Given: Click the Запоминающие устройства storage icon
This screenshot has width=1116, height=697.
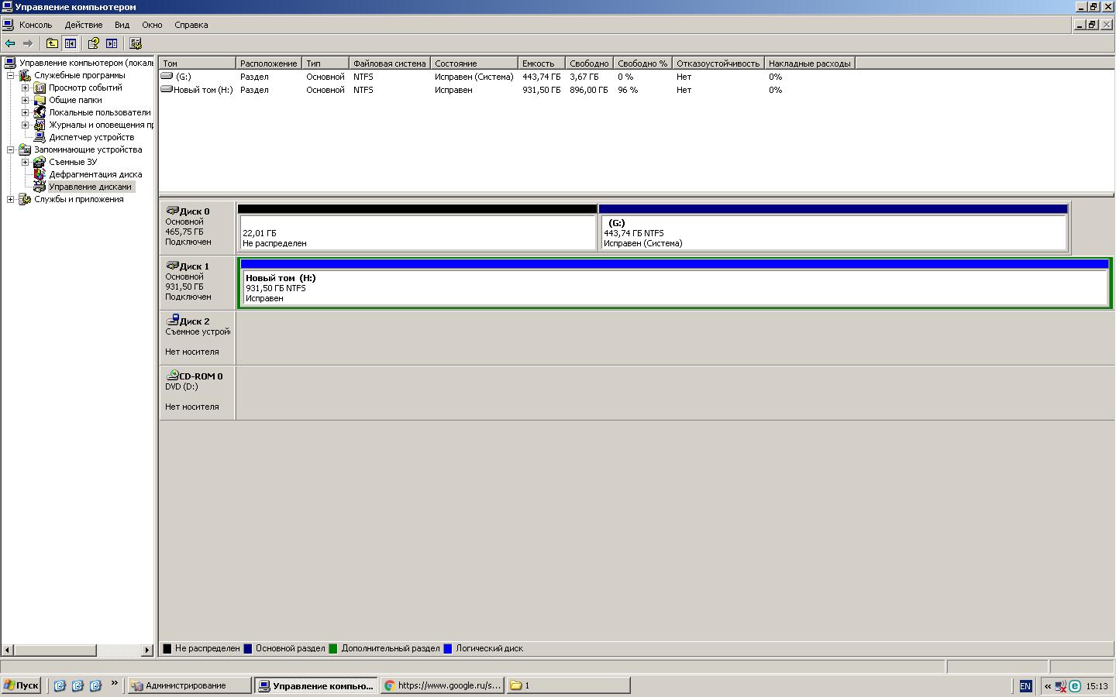Looking at the screenshot, I should pos(25,149).
